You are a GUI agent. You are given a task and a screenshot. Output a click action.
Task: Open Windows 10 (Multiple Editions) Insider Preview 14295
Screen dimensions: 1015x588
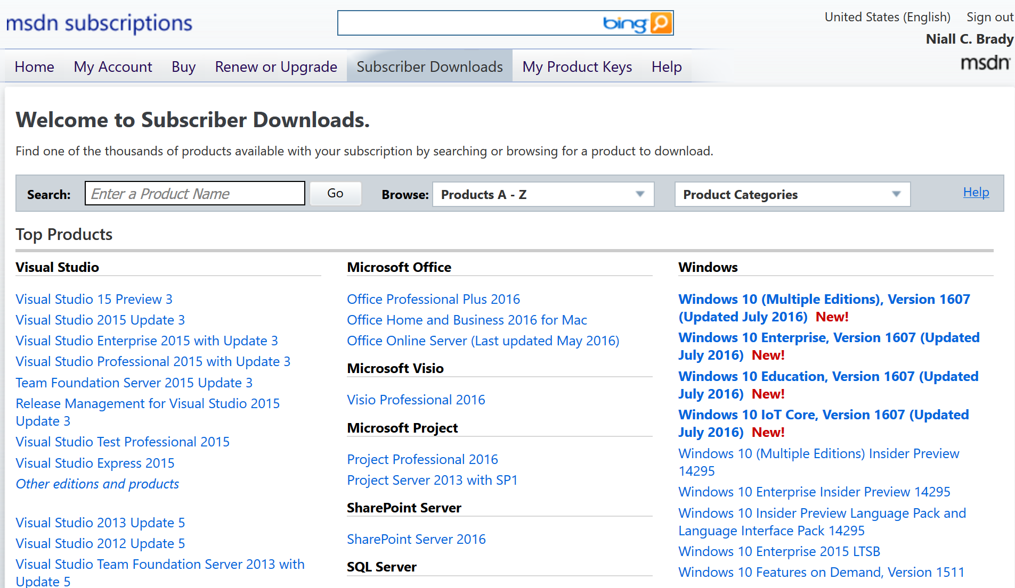[818, 462]
